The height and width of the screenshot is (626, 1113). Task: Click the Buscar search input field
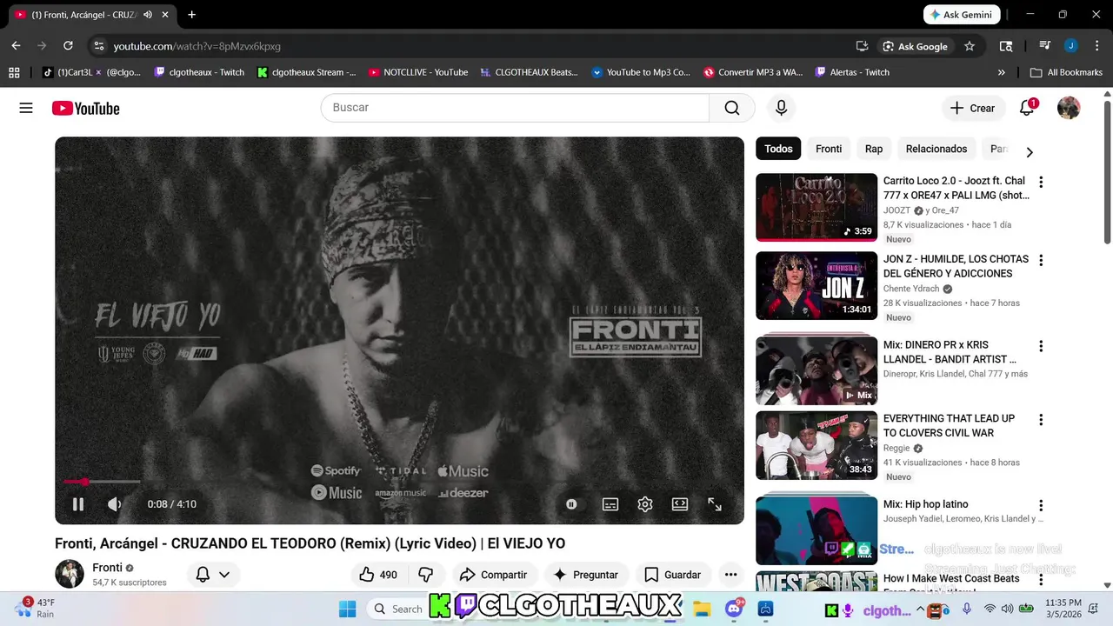tap(515, 108)
